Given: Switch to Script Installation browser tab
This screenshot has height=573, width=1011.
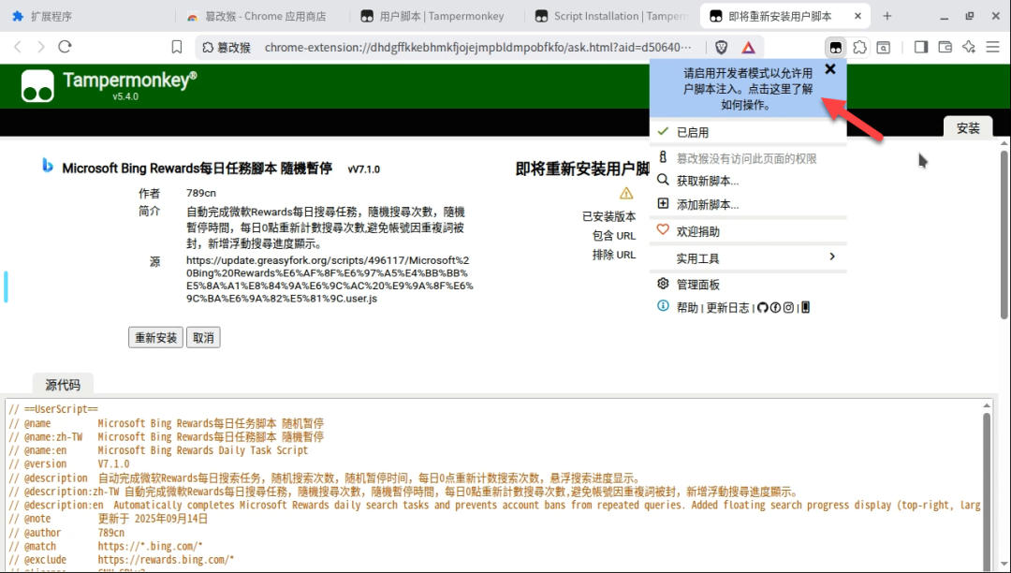Looking at the screenshot, I should click(x=612, y=16).
